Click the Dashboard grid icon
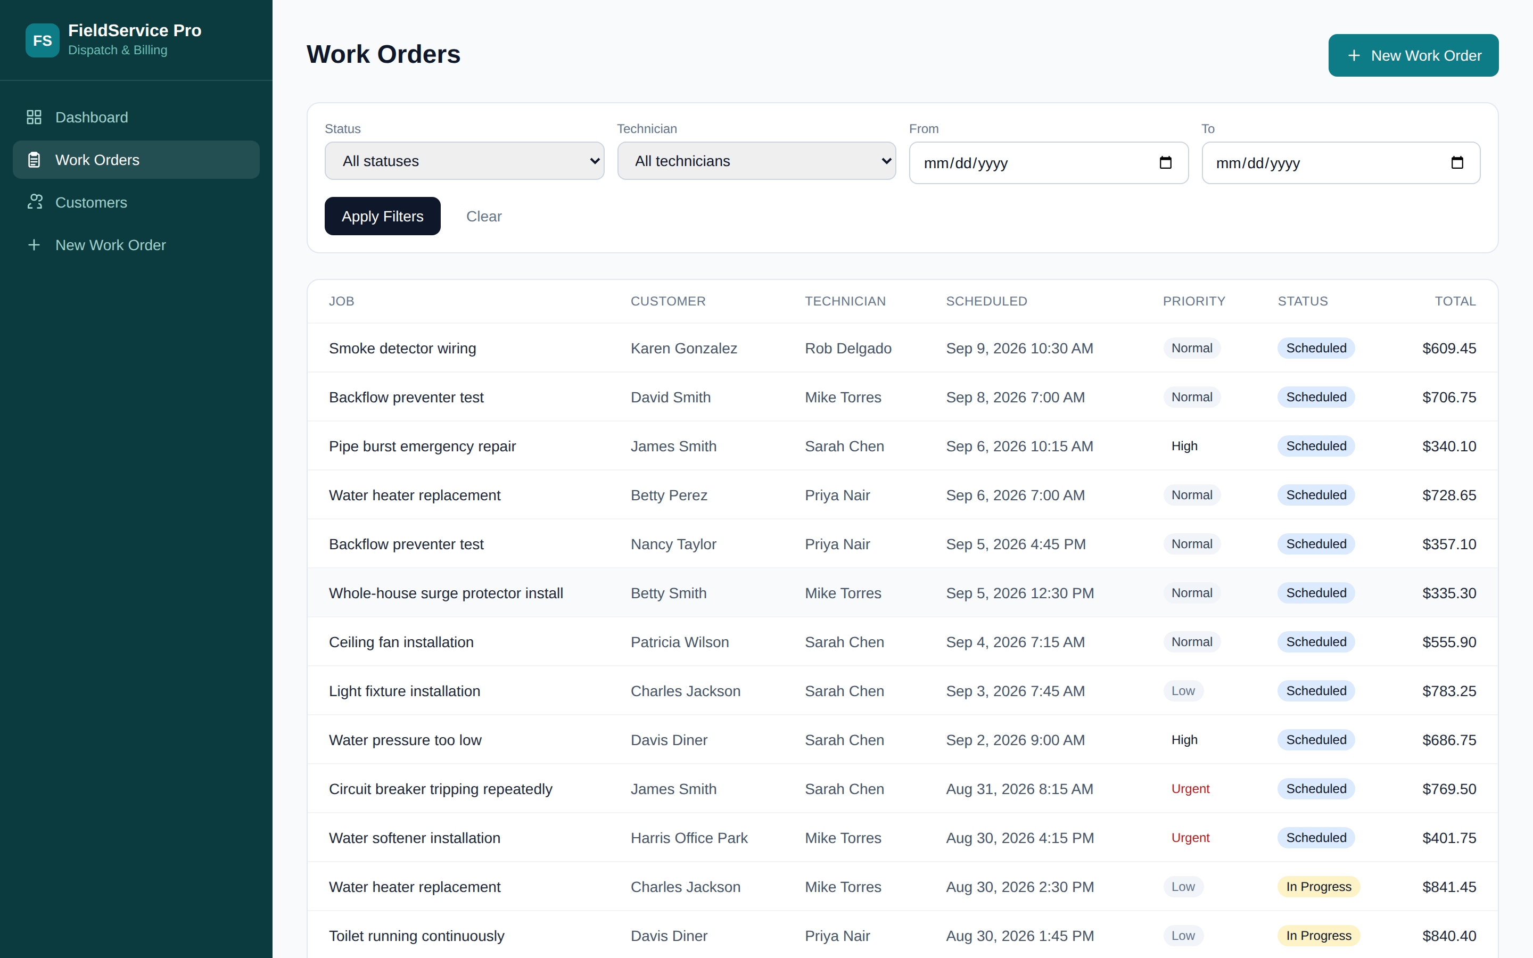Screen dimensions: 1533x958 point(34,117)
